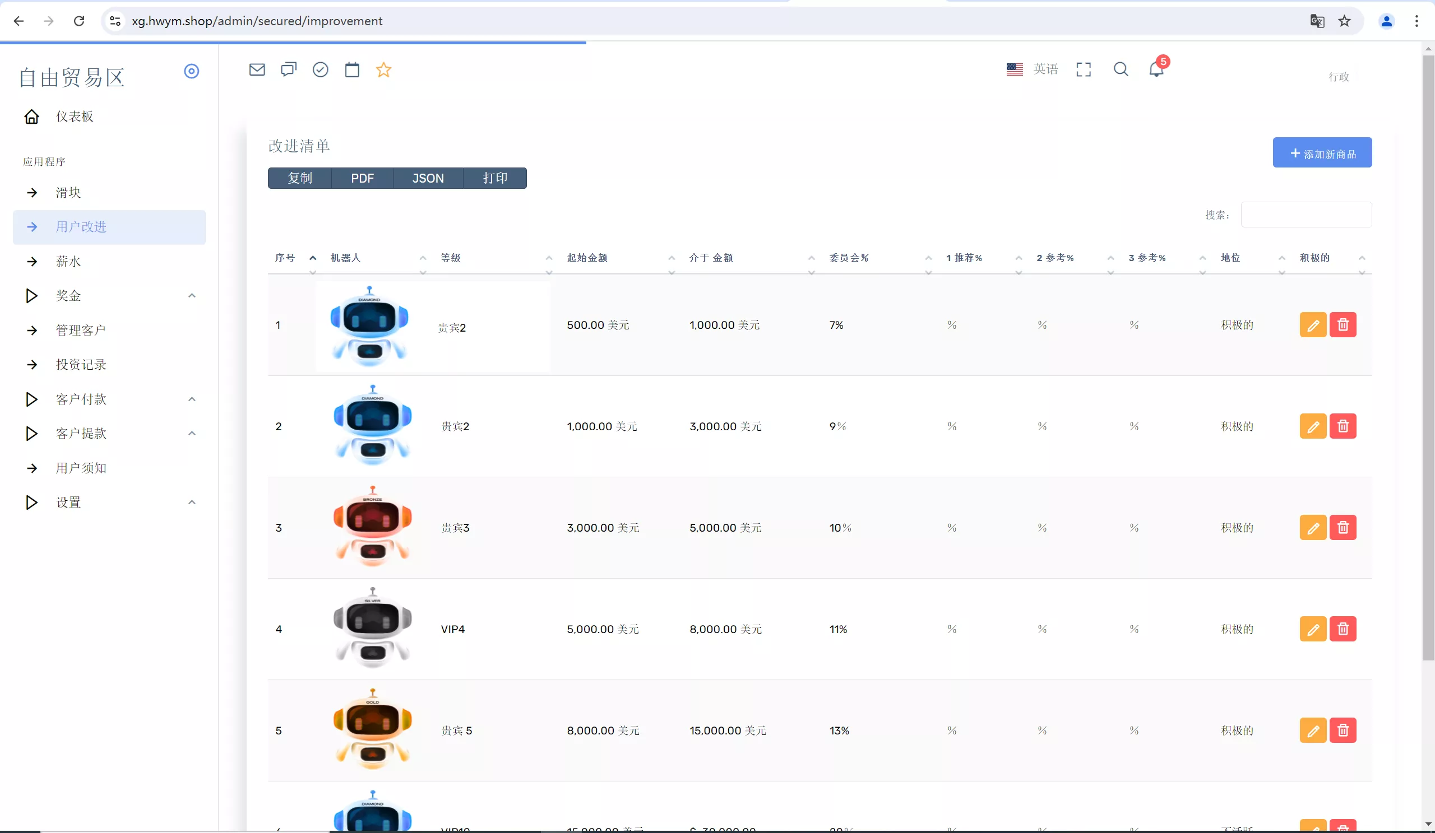Screen dimensions: 1435x833
Task: Open the calendar icon in top toolbar
Action: [352, 69]
